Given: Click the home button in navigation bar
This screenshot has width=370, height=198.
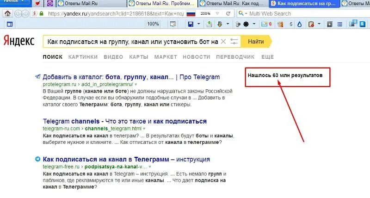Looking at the screenshot, I should [x=7, y=13].
